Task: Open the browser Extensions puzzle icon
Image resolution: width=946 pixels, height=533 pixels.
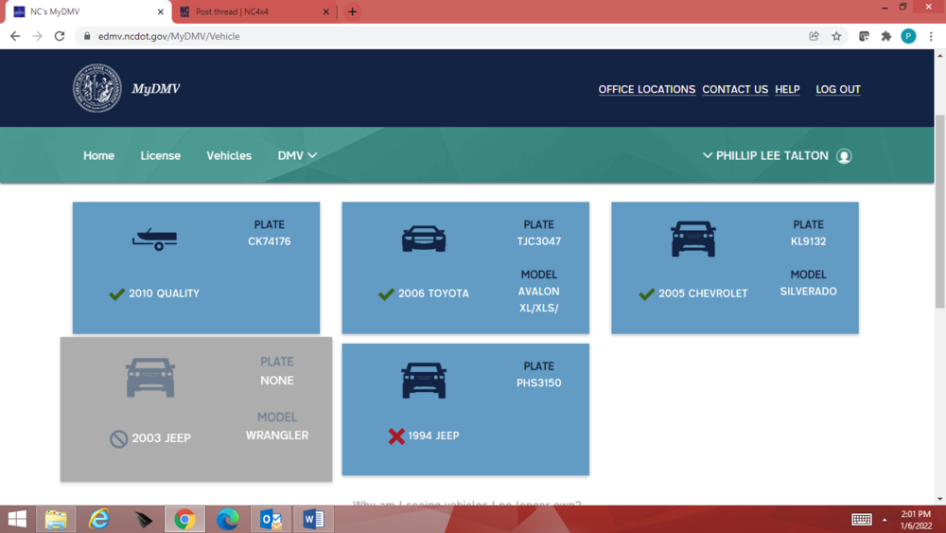Action: (885, 36)
